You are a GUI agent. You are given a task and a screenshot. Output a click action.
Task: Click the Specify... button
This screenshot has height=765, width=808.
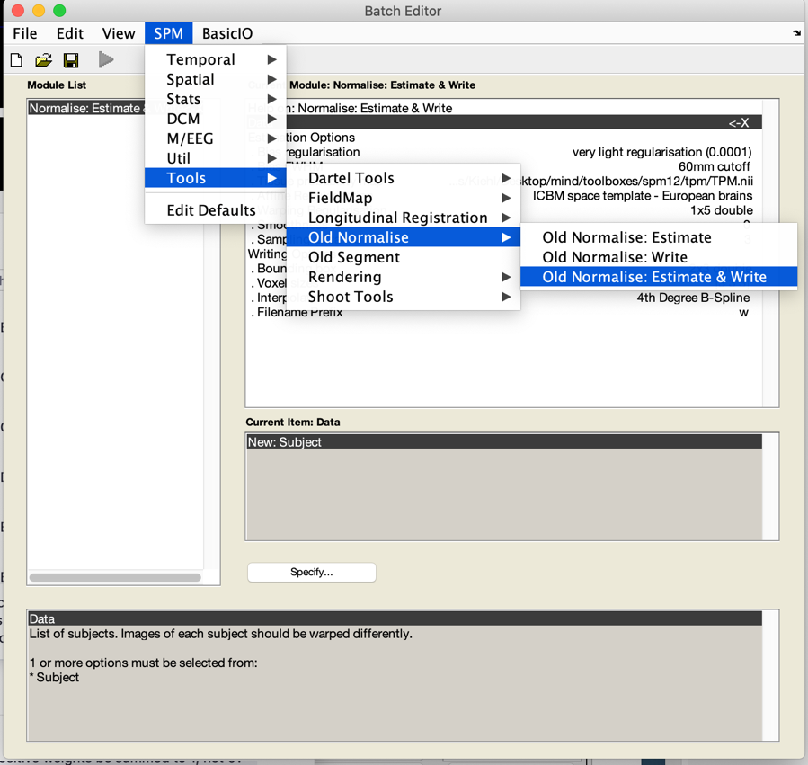click(x=312, y=573)
